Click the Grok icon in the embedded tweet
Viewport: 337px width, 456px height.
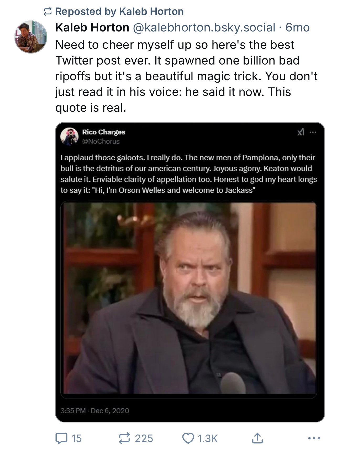[x=301, y=132]
